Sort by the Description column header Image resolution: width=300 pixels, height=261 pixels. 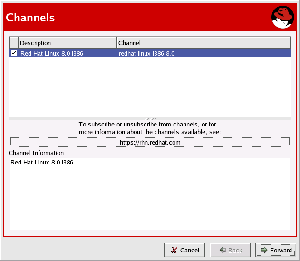coord(68,43)
